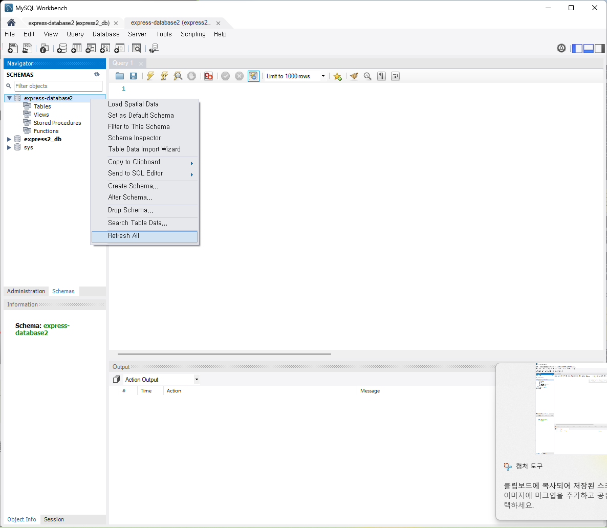Viewport: 607px width, 528px height.
Task: Click the output panel copy icon
Action: point(116,379)
